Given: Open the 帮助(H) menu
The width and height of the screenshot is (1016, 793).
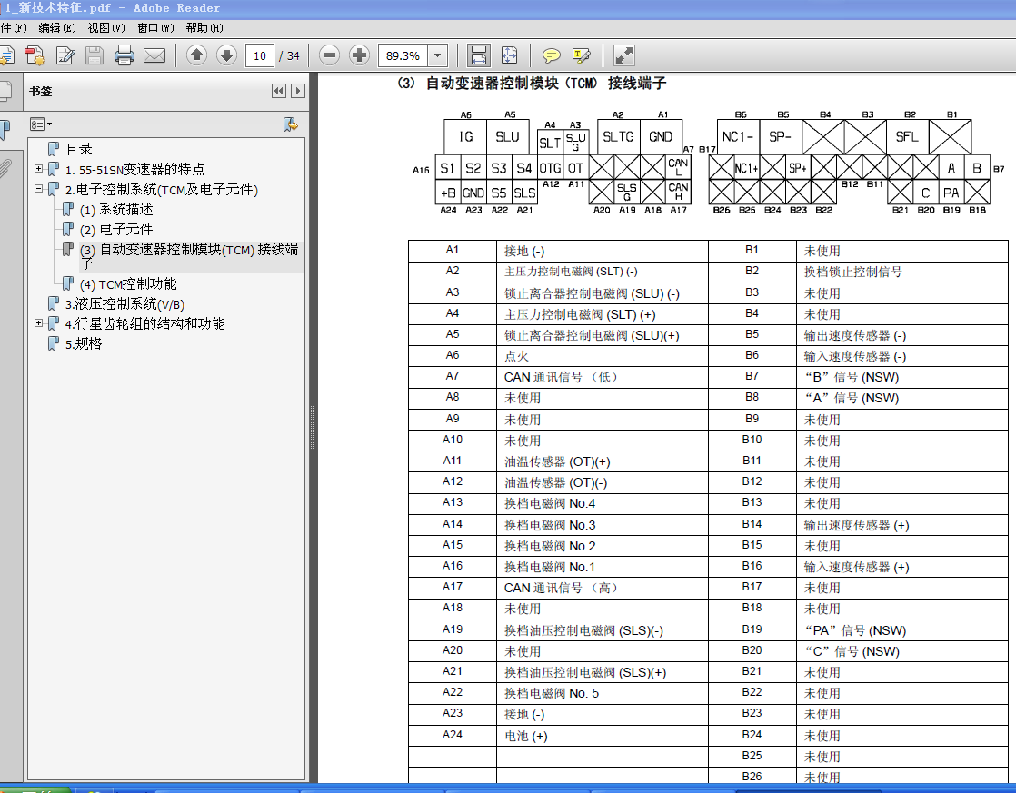Looking at the screenshot, I should (204, 28).
